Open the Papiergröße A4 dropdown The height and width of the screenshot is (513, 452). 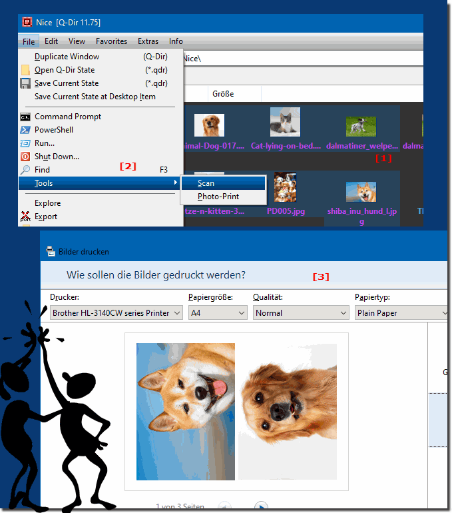pos(218,312)
